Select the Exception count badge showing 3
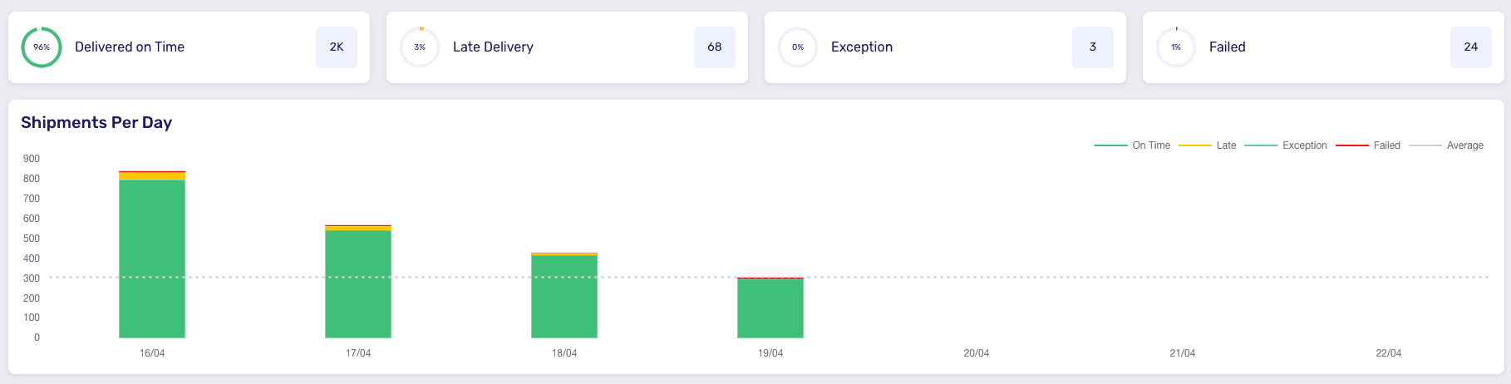The width and height of the screenshot is (1511, 384). 1093,47
